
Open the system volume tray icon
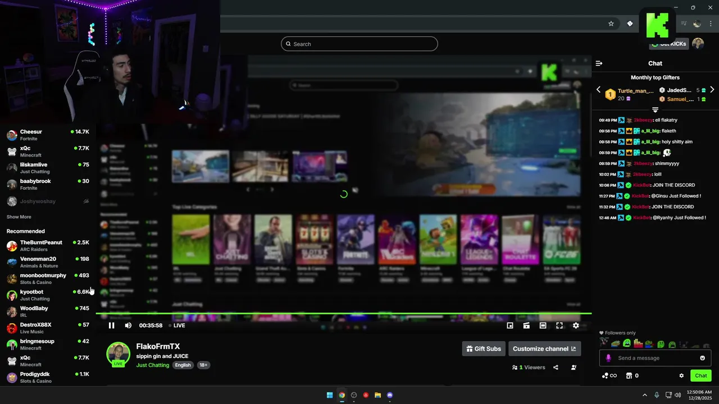[x=678, y=395]
